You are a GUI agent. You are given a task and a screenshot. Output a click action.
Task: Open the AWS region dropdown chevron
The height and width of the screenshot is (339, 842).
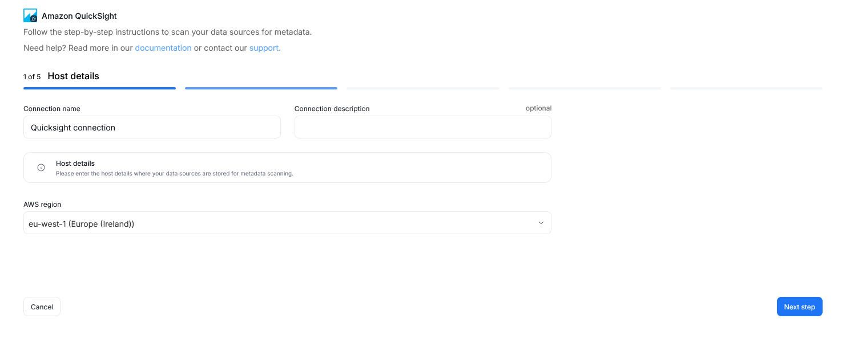541,223
